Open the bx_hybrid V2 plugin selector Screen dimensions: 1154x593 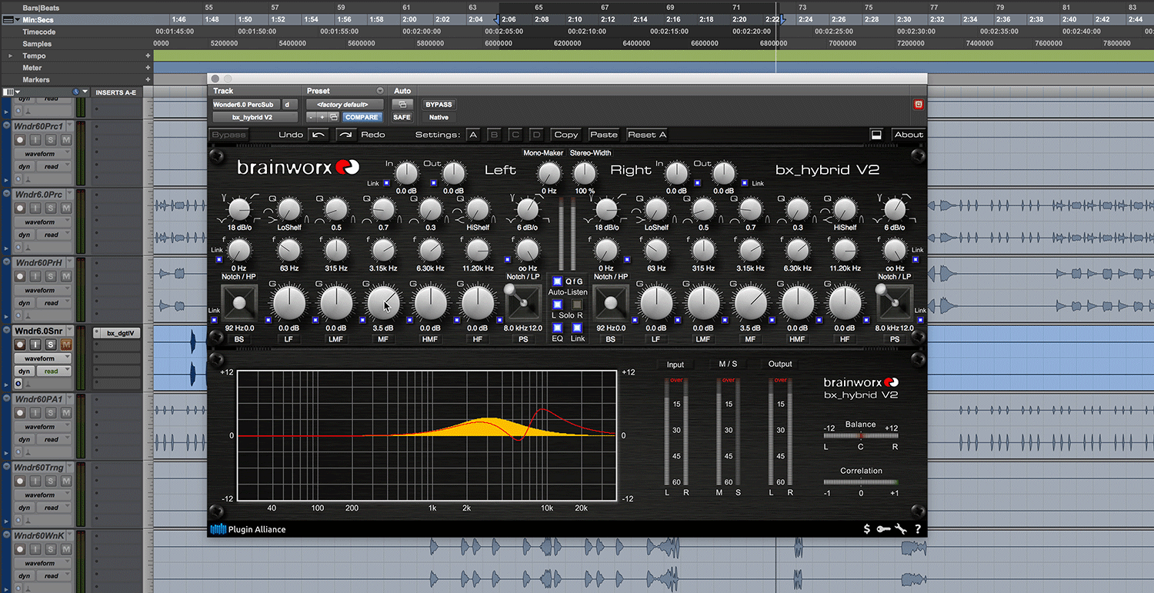(x=255, y=117)
